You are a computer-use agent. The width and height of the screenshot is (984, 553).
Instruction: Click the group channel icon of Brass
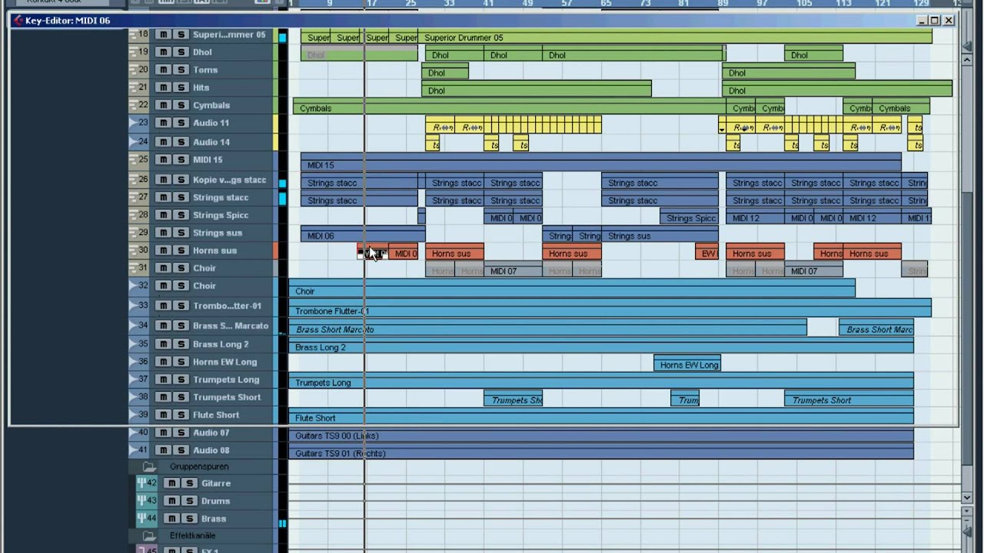tap(141, 518)
